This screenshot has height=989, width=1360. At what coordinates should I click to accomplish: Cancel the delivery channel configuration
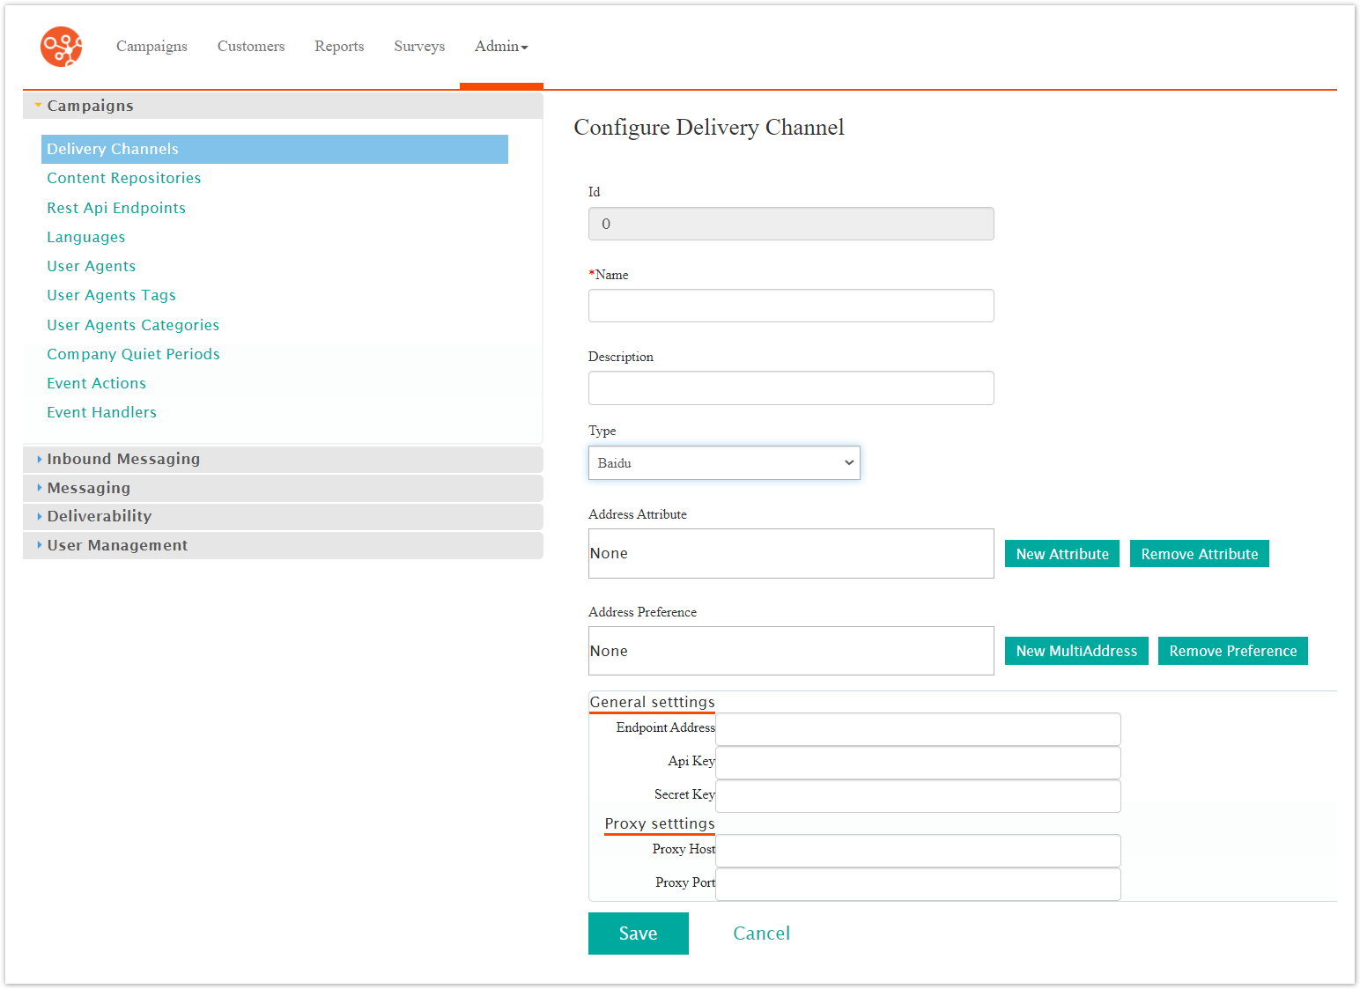point(762,934)
